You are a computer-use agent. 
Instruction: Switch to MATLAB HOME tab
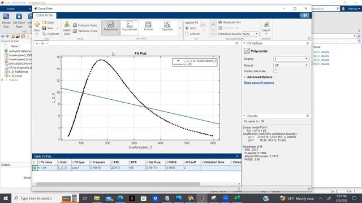click(11, 9)
